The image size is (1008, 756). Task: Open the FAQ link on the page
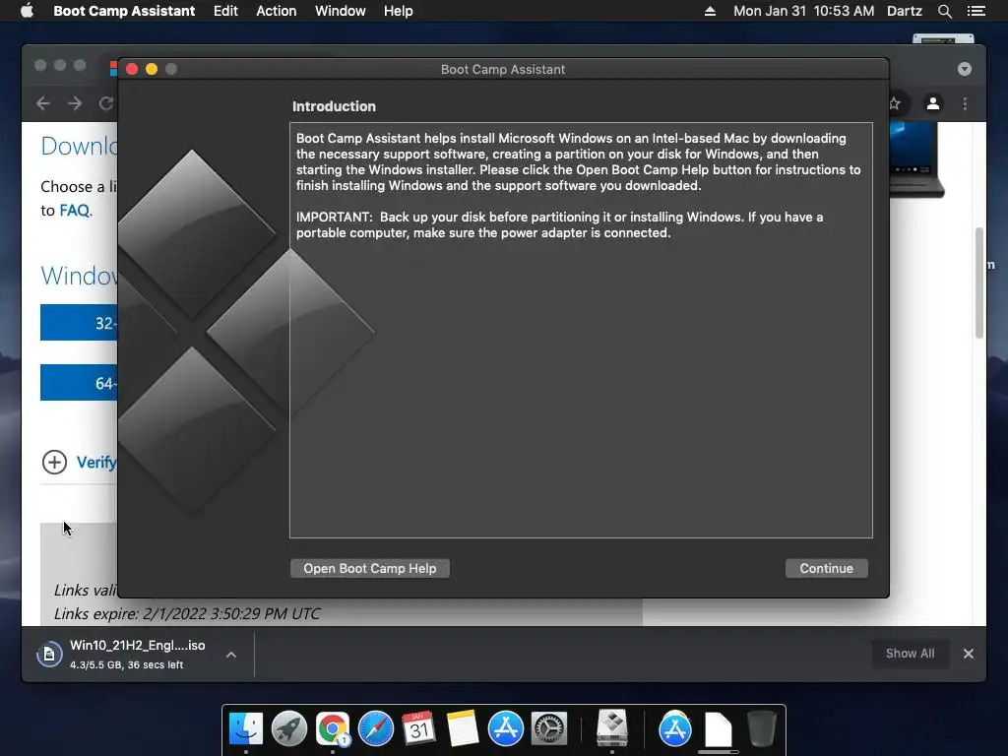click(75, 211)
